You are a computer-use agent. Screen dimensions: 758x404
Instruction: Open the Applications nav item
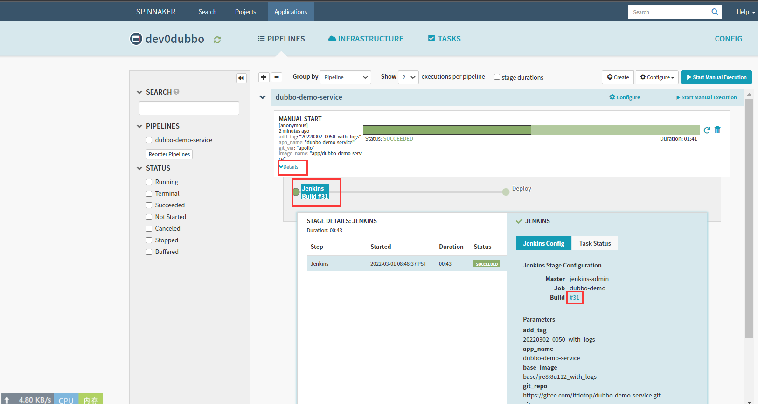tap(291, 12)
